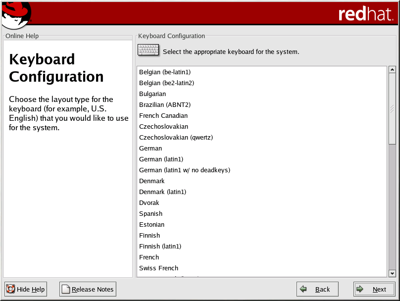The image size is (400, 301).
Task: Choose Denmark (latin1) layout
Action: [x=162, y=192]
